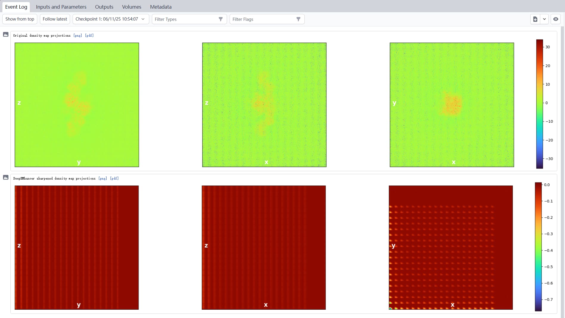Click the funnel icon in Filter Flags
This screenshot has height=318, width=565.
tap(298, 19)
